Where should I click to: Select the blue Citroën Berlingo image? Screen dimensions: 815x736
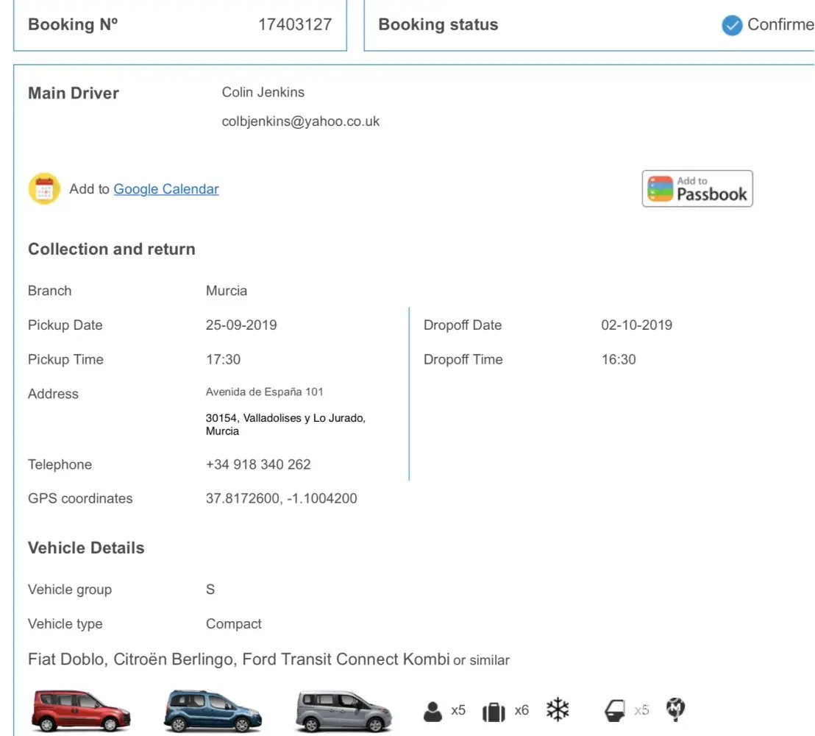pyautogui.click(x=213, y=711)
